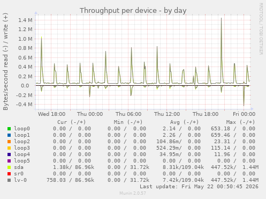
Task: Select the loop2 device label
Action: pyautogui.click(x=22, y=142)
